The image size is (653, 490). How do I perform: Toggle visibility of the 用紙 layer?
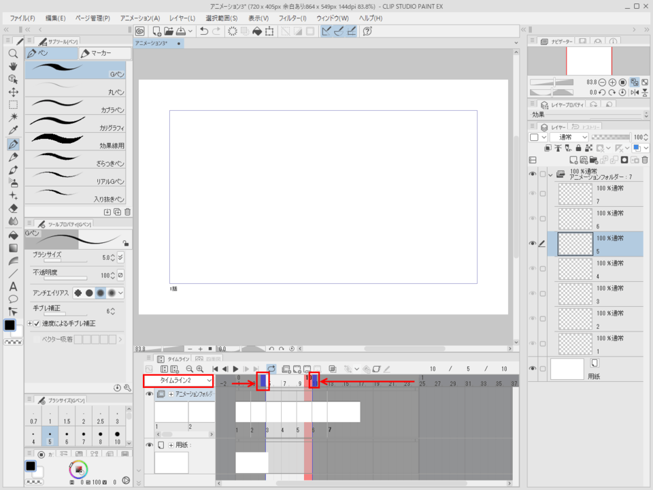pos(533,367)
